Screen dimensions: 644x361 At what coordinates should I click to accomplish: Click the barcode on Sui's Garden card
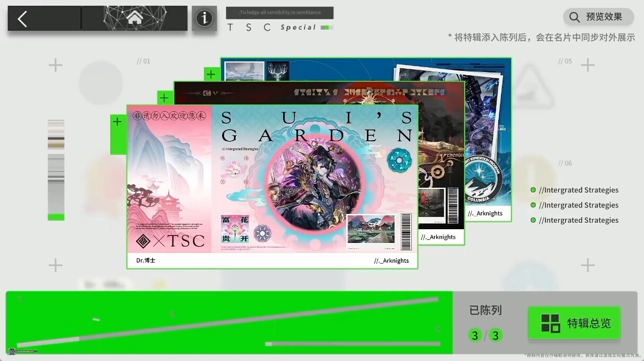pos(406,231)
